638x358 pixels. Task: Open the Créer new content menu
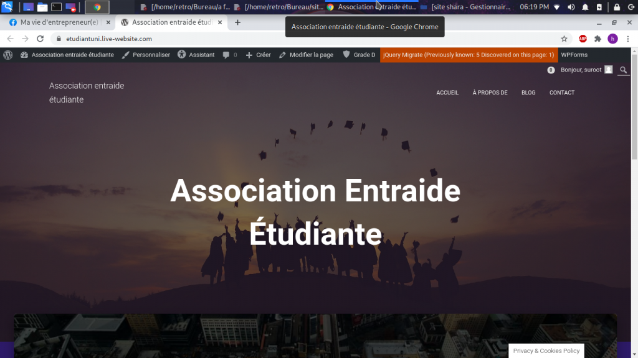pos(258,55)
